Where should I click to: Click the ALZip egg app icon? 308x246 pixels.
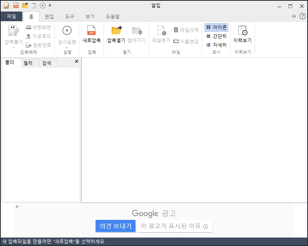(x=6, y=5)
